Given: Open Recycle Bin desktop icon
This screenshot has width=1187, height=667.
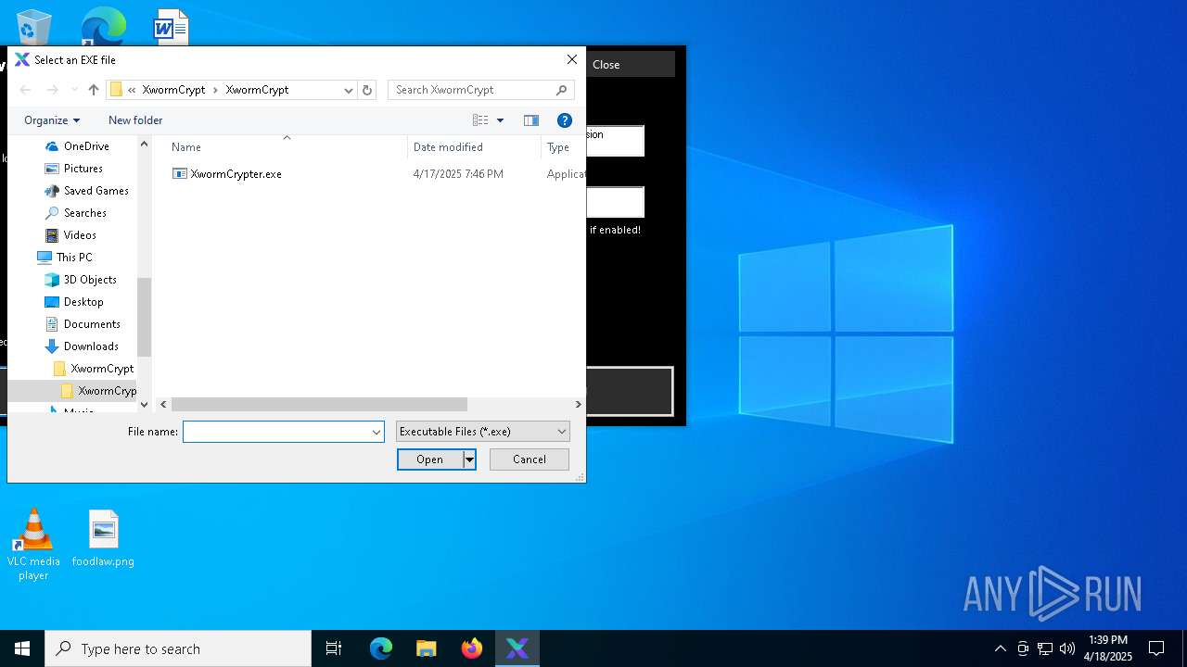Looking at the screenshot, I should click(33, 26).
